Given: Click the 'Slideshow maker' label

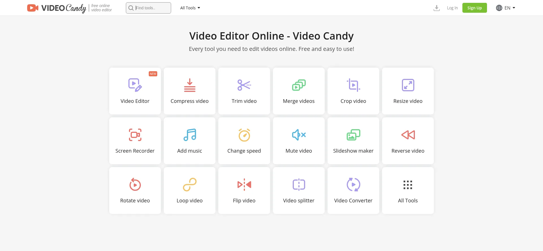Looking at the screenshot, I should (x=353, y=151).
